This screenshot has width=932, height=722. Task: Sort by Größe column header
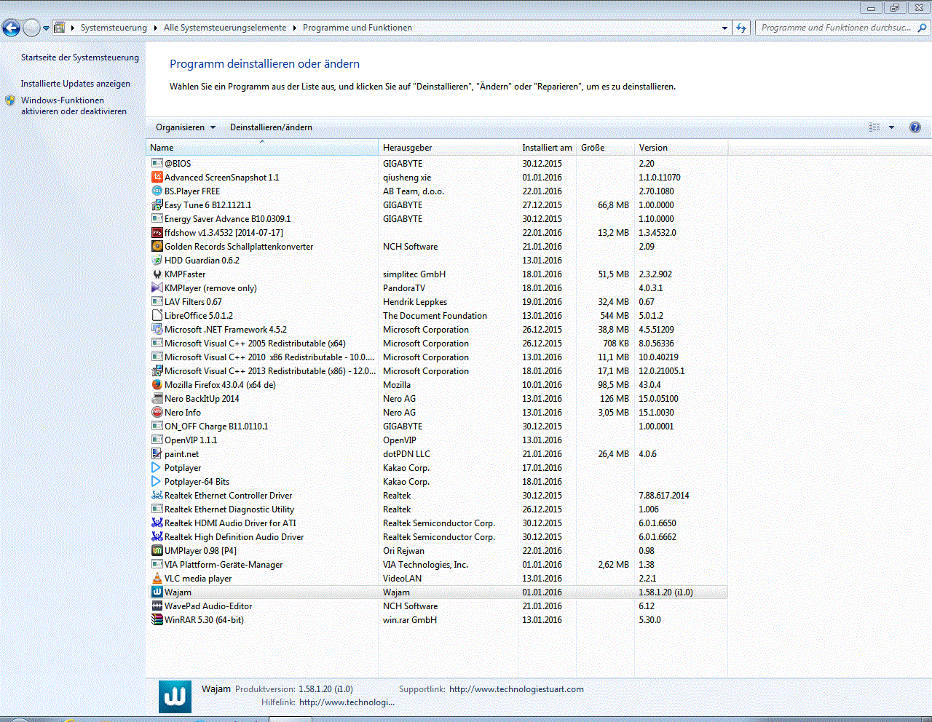click(x=606, y=148)
